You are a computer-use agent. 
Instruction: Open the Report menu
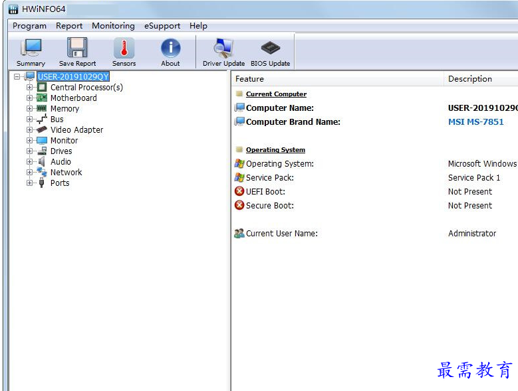coord(69,26)
